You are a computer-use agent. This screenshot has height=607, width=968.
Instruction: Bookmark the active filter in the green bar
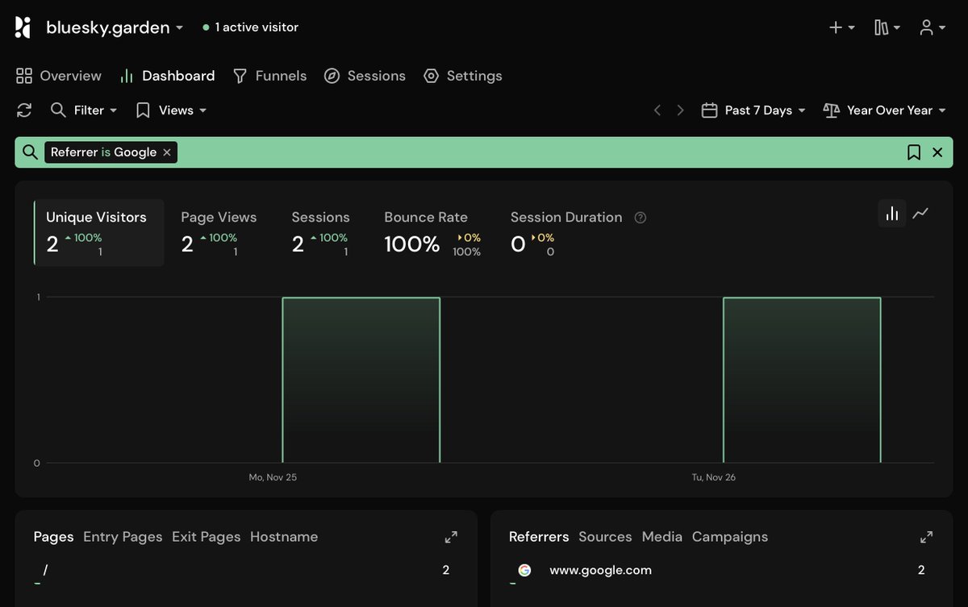(914, 152)
